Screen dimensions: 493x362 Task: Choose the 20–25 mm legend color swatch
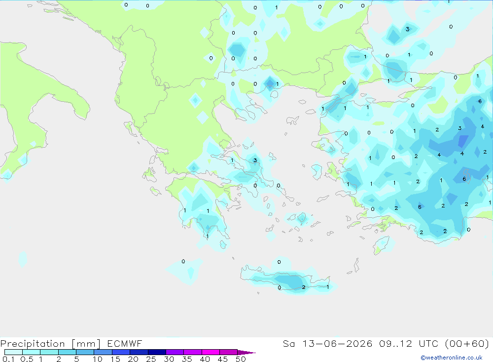coord(139,352)
